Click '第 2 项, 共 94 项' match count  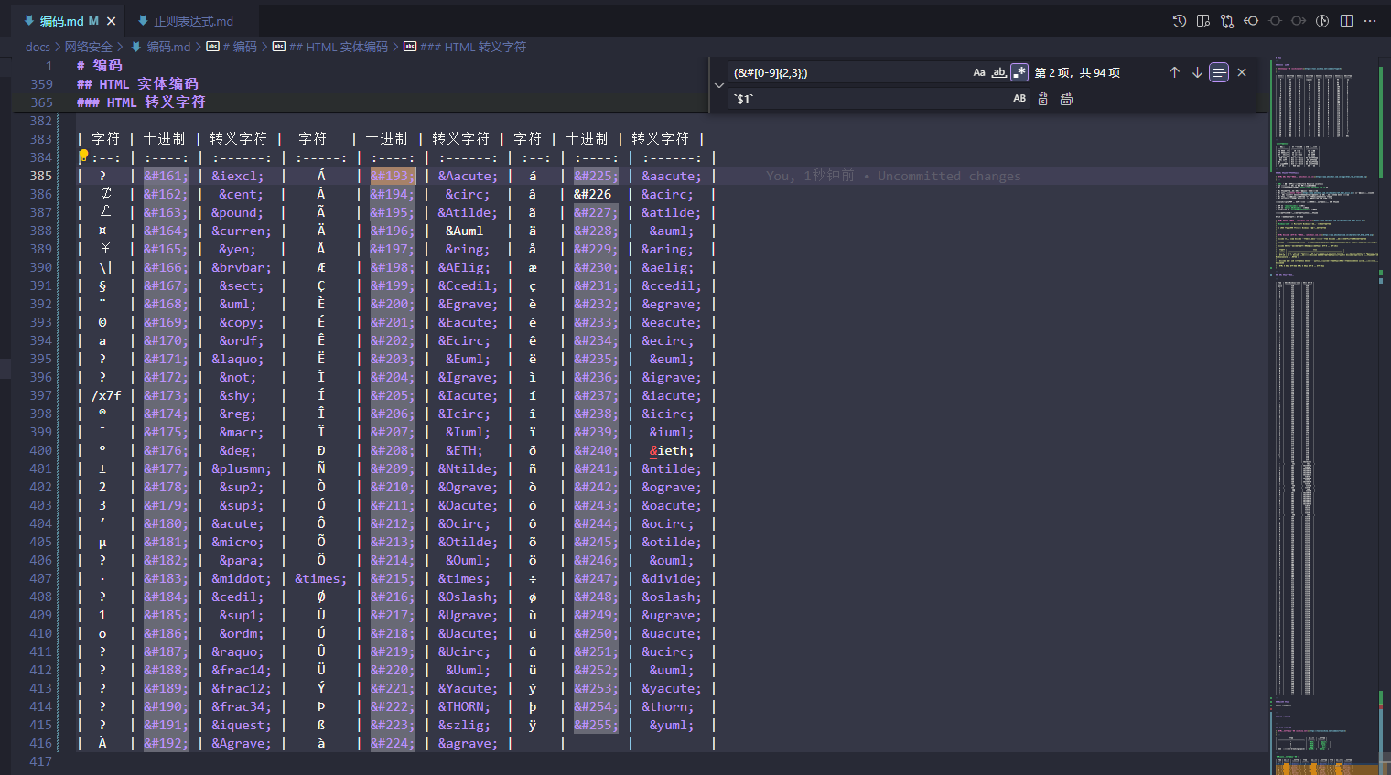[x=1077, y=72]
